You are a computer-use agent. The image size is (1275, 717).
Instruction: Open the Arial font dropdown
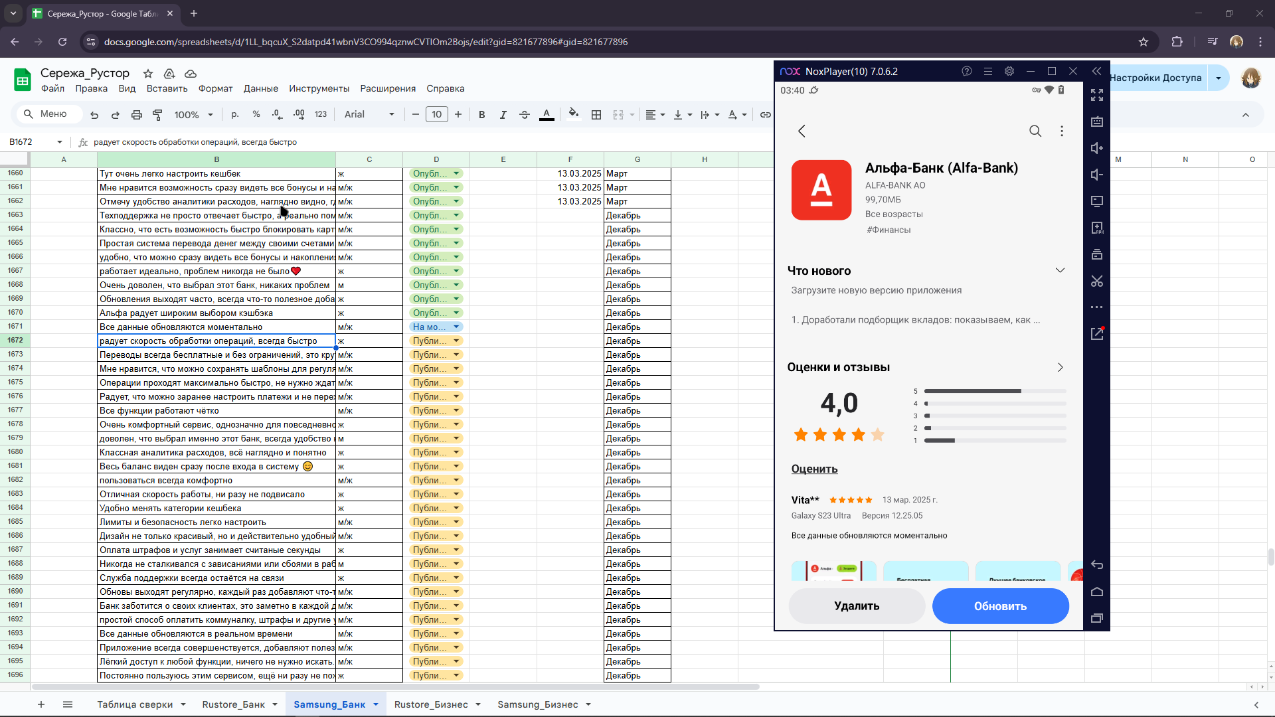click(369, 114)
